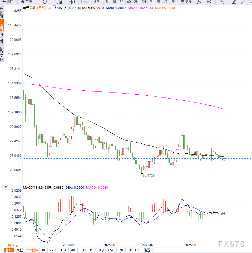Select the KDJ indicator button
Viewport: 252px width, 253px height.
pos(102,250)
